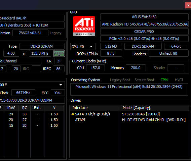Click the Hewlett-Packard 0AE4h motherboard field

coord(32,18)
